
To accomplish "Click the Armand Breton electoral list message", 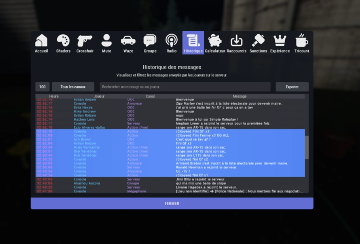I will [x=232, y=163].
